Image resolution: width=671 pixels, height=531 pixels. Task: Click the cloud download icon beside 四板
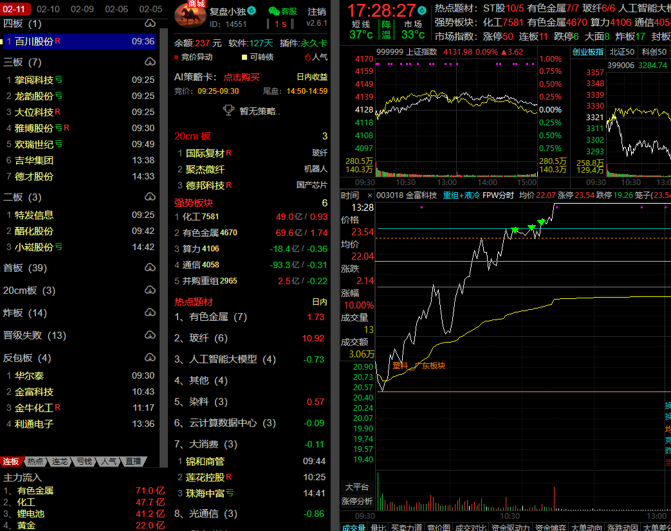click(150, 24)
